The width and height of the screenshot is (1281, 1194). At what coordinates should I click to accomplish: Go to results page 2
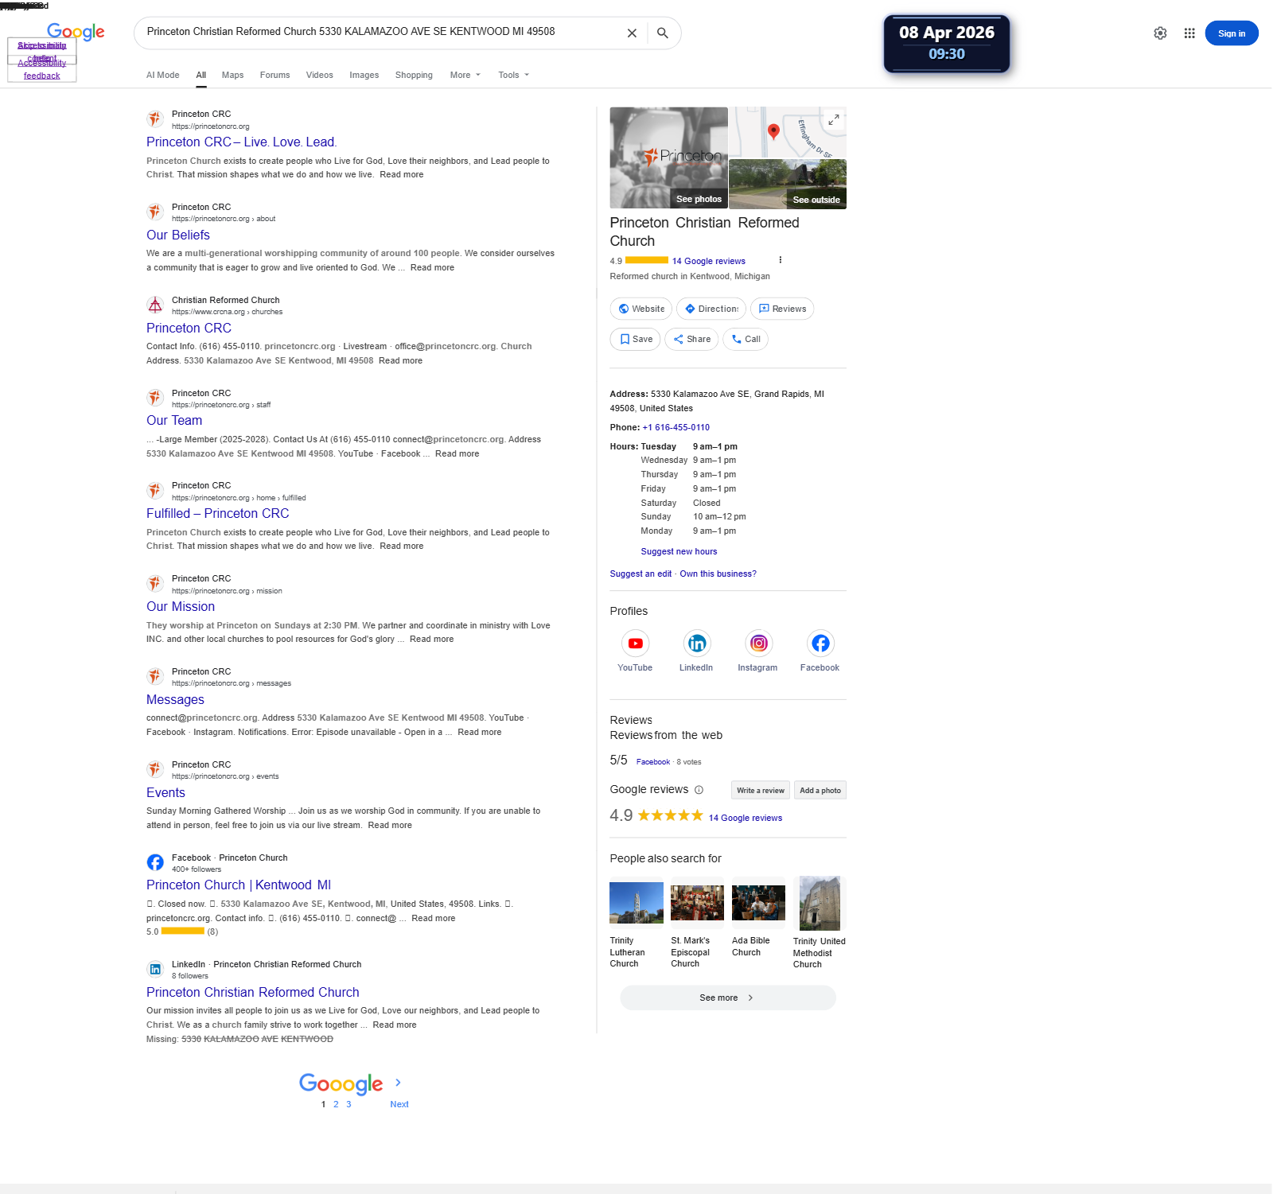click(x=336, y=1104)
